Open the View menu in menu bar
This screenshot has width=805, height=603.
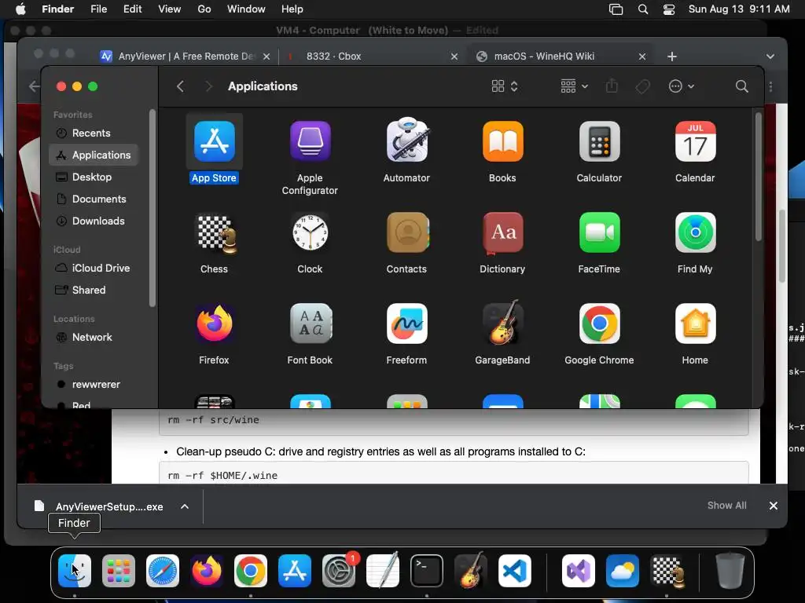tap(170, 9)
